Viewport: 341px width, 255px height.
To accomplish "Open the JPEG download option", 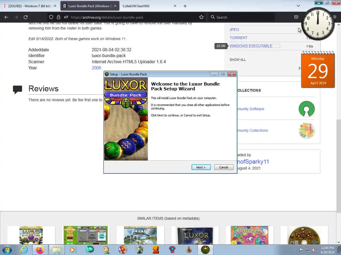I will tap(234, 29).
